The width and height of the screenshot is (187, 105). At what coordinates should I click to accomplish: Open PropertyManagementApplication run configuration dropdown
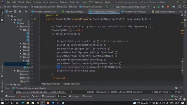coord(130,7)
